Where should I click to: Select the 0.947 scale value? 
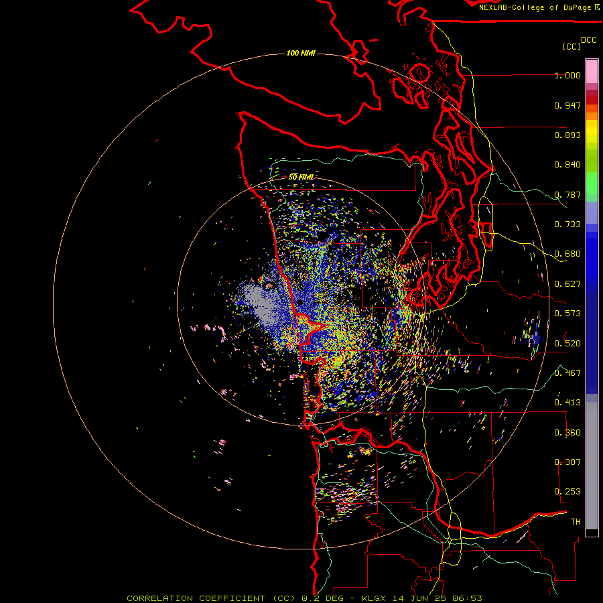click(x=567, y=105)
